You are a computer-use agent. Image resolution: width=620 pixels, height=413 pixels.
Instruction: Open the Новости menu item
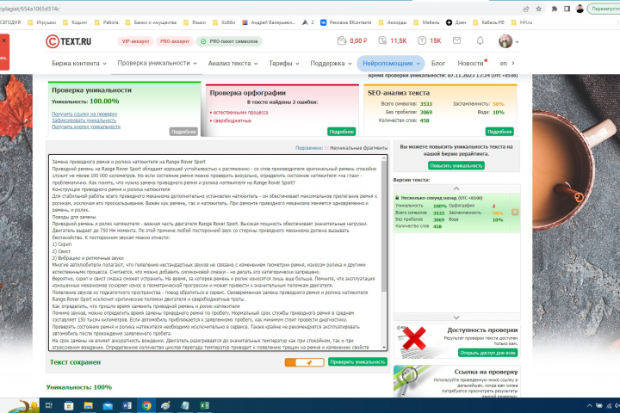click(x=472, y=63)
